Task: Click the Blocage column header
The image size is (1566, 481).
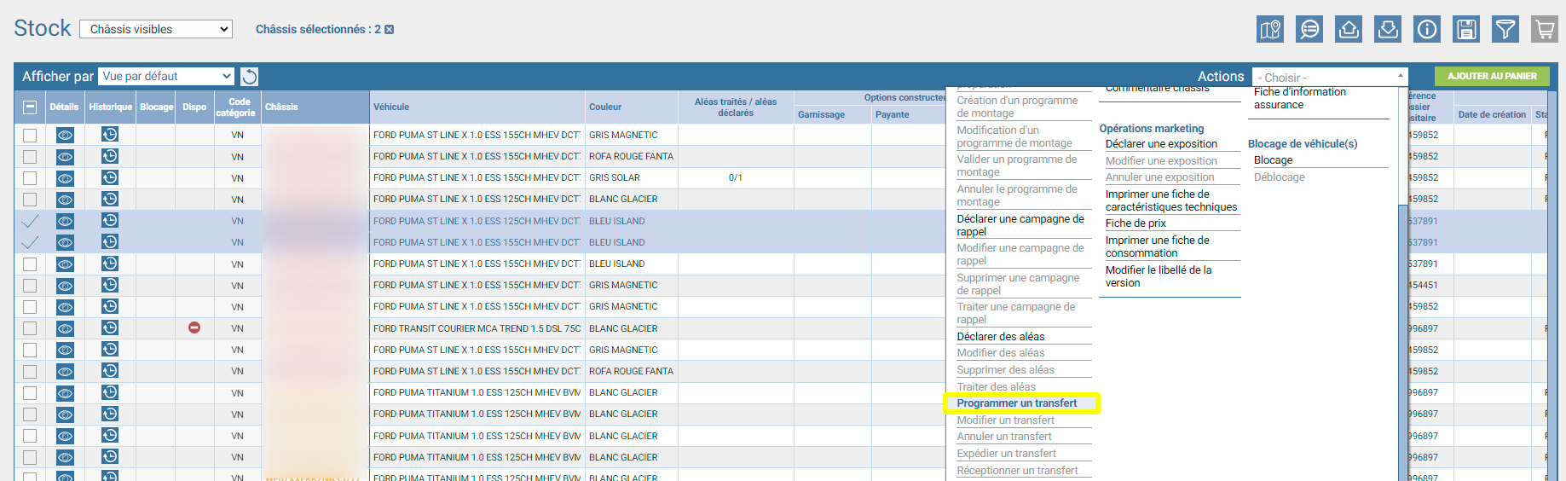Action: [x=157, y=107]
